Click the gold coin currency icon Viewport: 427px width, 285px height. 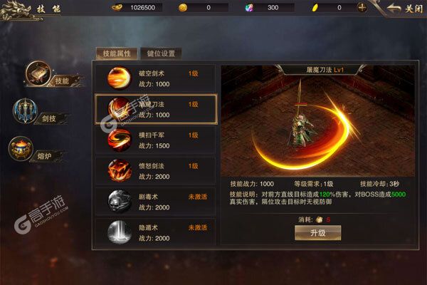(x=183, y=8)
